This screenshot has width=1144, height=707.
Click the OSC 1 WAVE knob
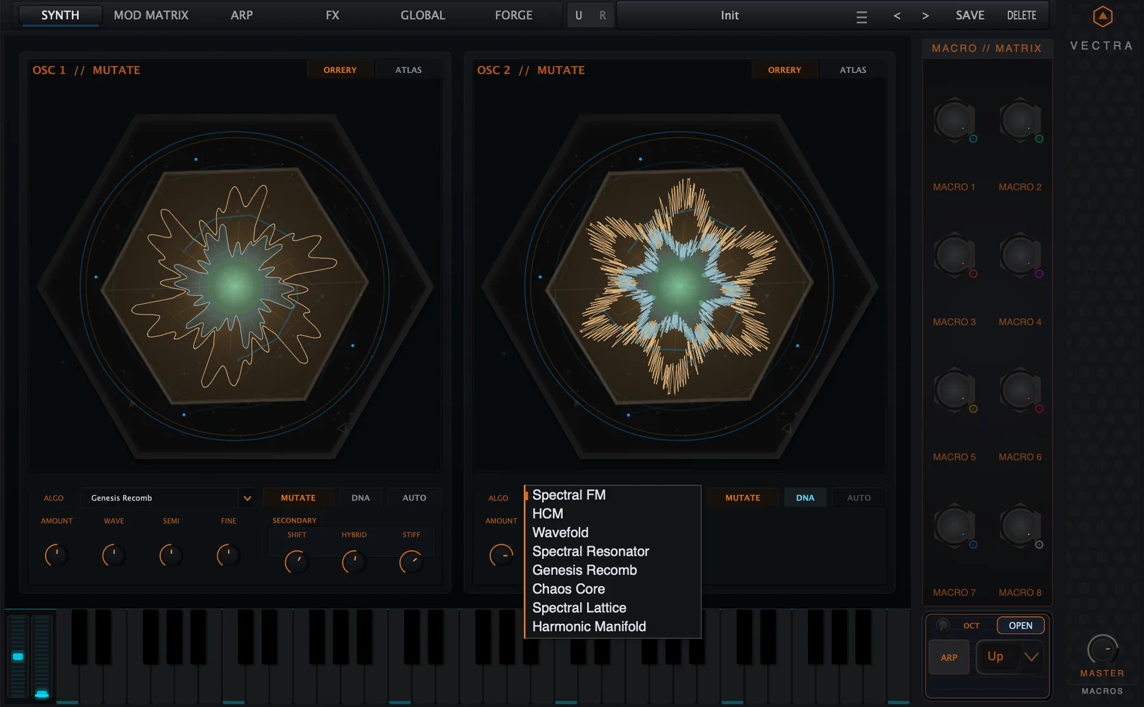(113, 555)
